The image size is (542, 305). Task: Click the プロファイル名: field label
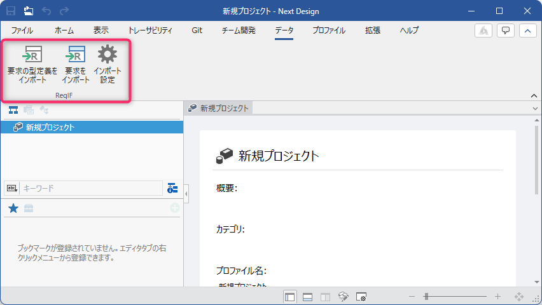pos(241,271)
